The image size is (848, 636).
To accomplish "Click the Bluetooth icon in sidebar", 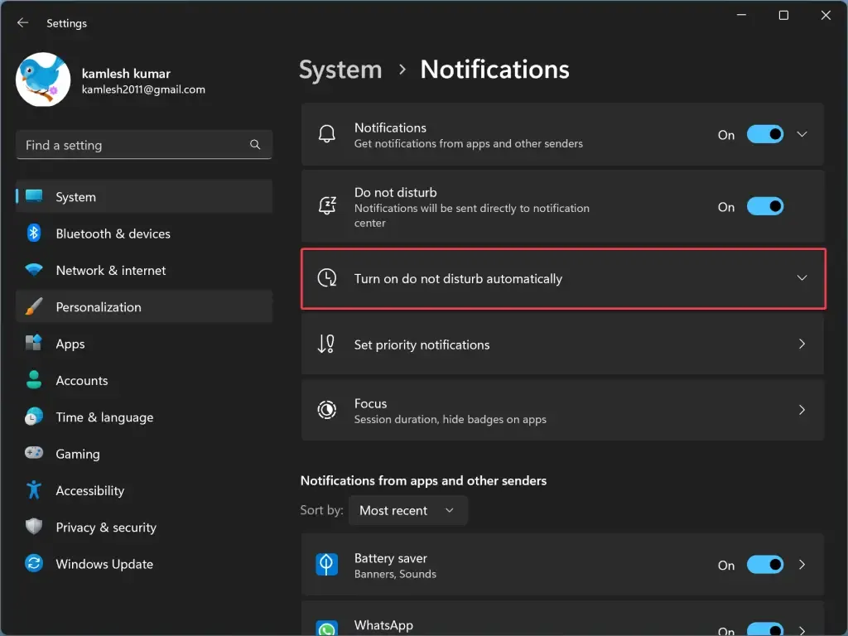I will [x=34, y=233].
